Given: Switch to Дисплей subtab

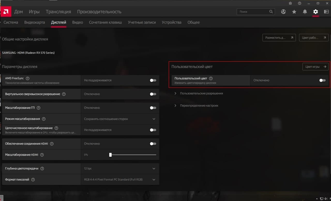Looking at the screenshot, I should click(59, 22).
